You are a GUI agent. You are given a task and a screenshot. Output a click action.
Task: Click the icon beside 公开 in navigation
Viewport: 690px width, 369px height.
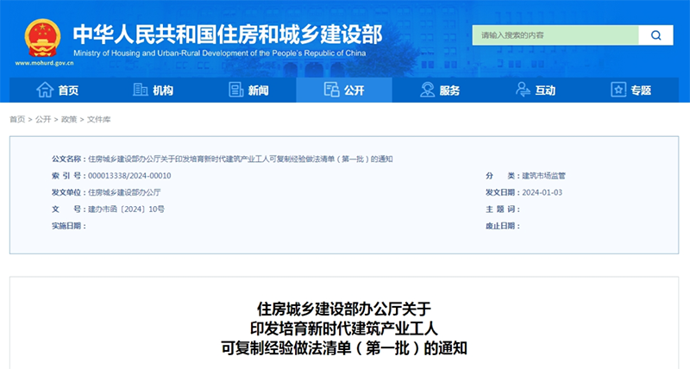pyautogui.click(x=330, y=91)
